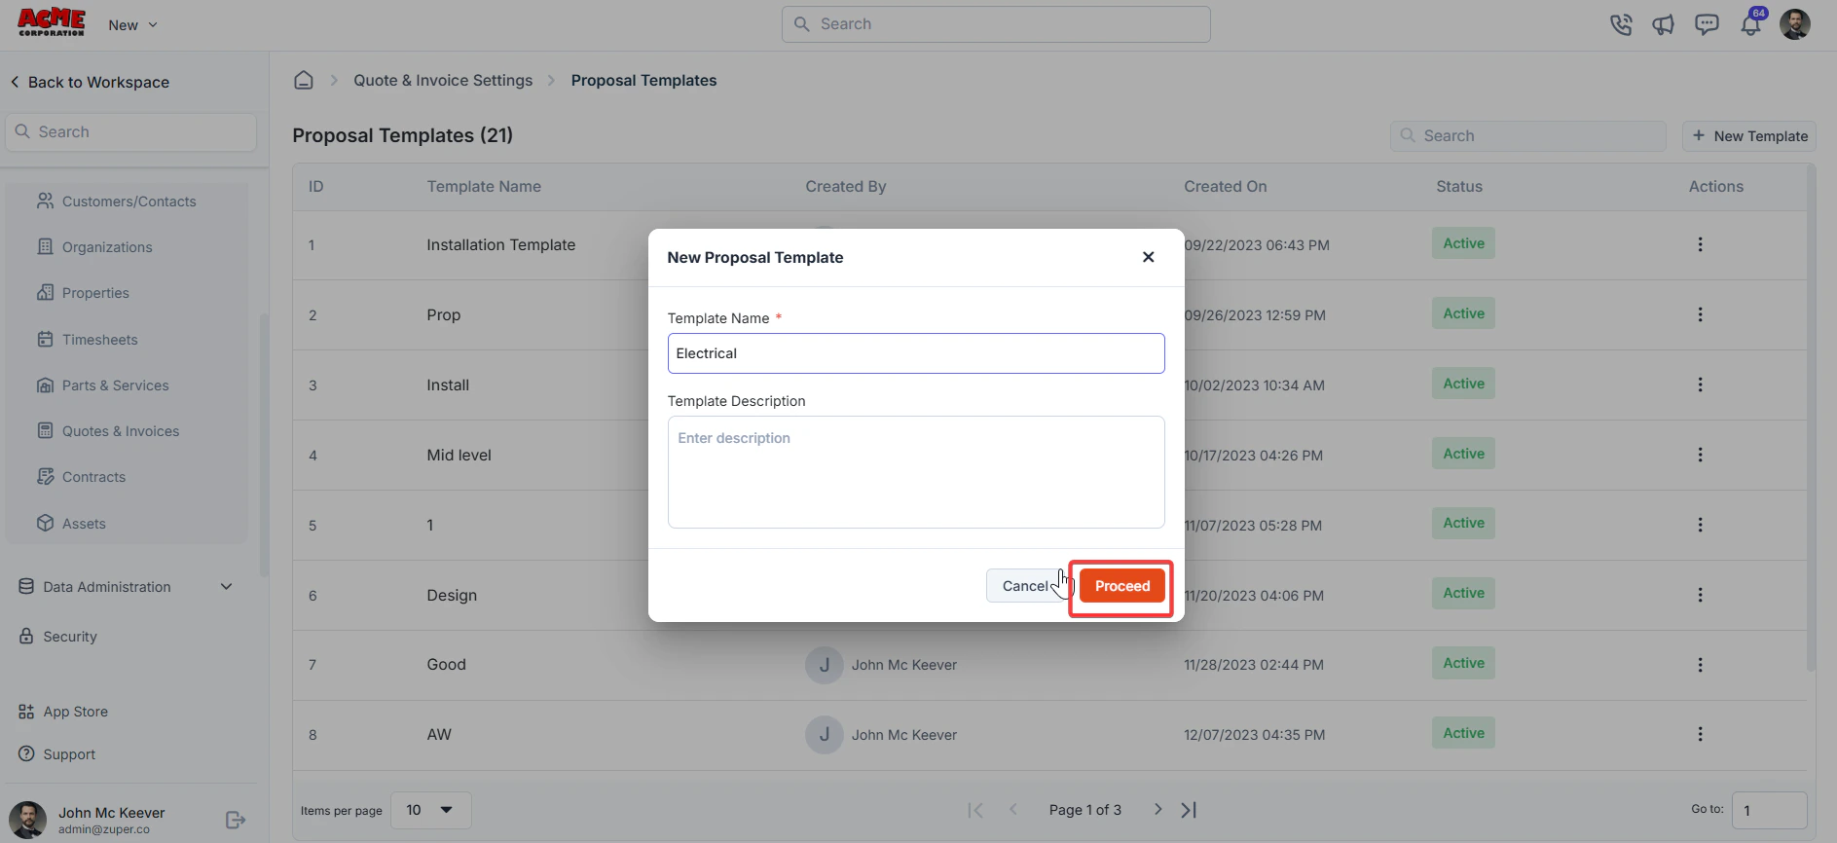This screenshot has width=1837, height=843.
Task: Open the New dropdown in the header
Action: tap(132, 25)
